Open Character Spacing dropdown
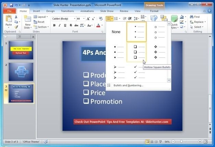 pyautogui.click(x=83, y=25)
